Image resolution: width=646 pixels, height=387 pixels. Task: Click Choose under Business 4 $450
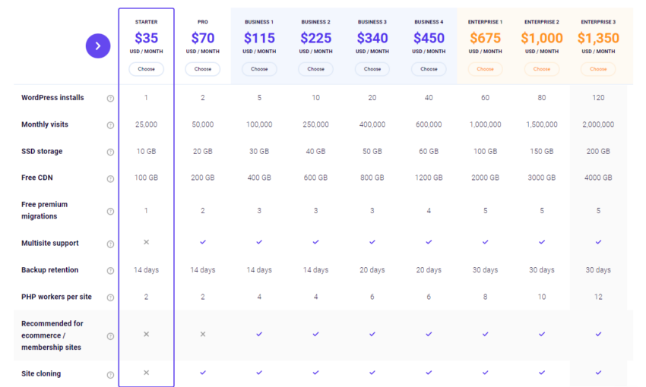pos(429,69)
